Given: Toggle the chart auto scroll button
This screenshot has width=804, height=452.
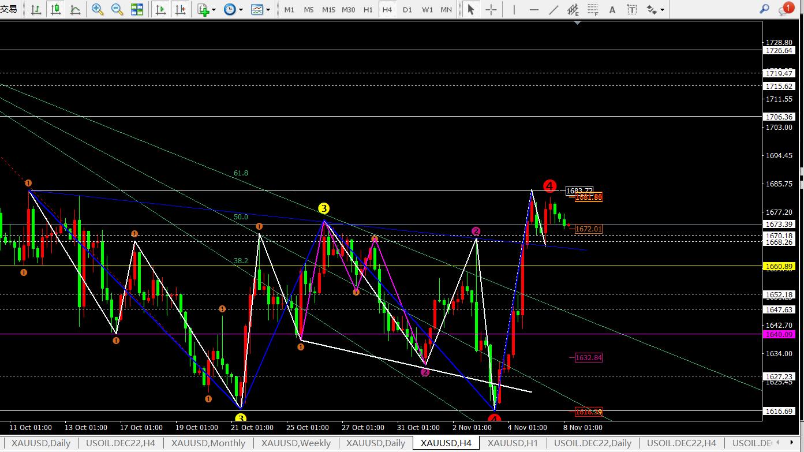Looking at the screenshot, I should click(161, 10).
